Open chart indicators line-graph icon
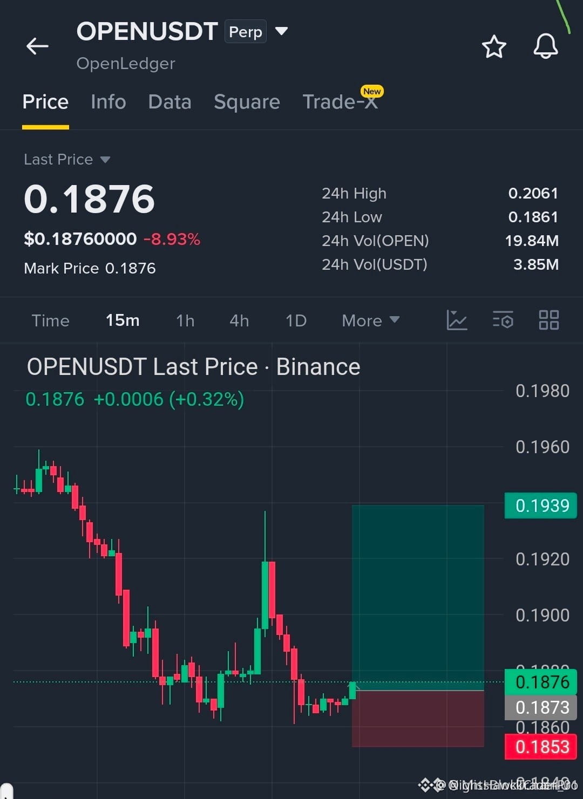Image resolution: width=583 pixels, height=799 pixels. pos(457,320)
